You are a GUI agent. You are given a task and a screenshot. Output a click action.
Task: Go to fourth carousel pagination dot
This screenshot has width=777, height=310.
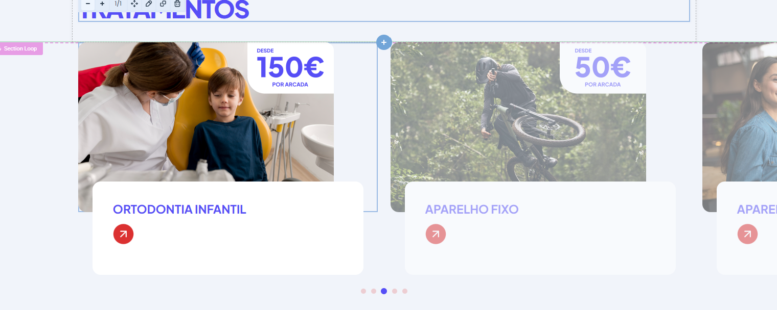click(x=395, y=291)
